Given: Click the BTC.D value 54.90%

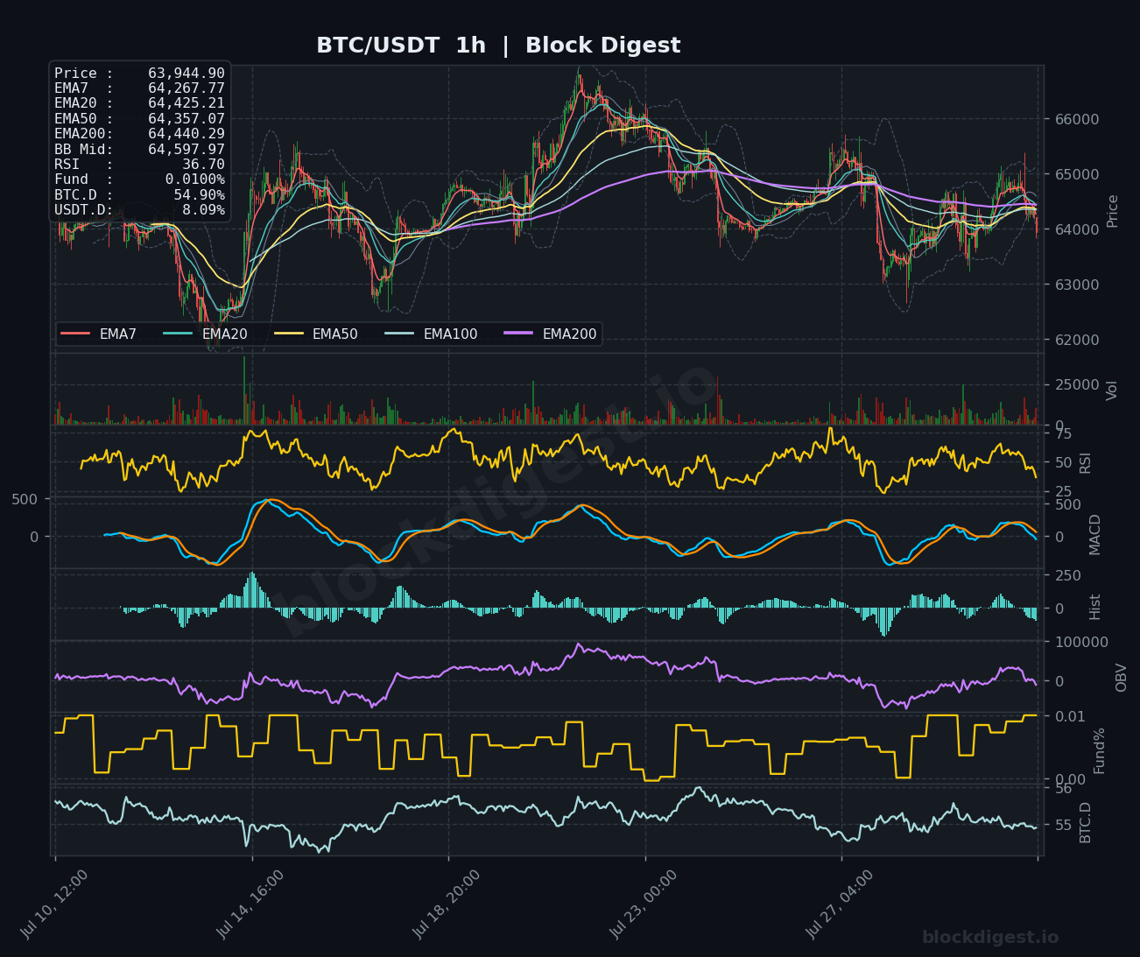Looking at the screenshot, I should [199, 195].
